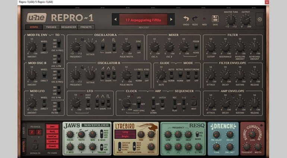Click the Filter Resonance knob
The image size is (287, 158).
pos(225,47)
